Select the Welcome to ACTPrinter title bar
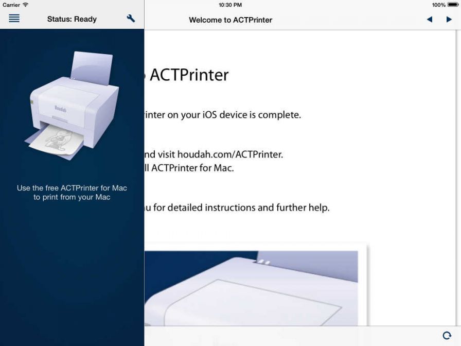Image resolution: width=461 pixels, height=346 pixels. [x=231, y=20]
